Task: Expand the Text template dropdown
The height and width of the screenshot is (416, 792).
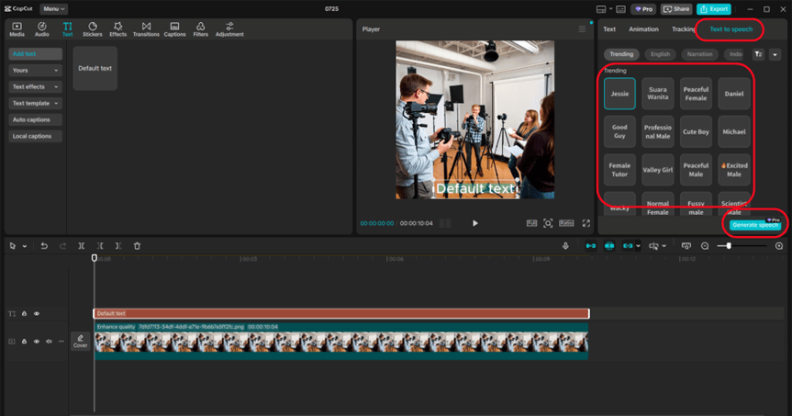Action: (35, 103)
